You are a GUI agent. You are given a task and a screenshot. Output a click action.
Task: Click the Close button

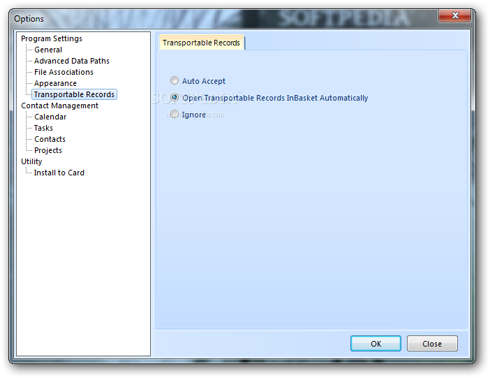click(432, 344)
